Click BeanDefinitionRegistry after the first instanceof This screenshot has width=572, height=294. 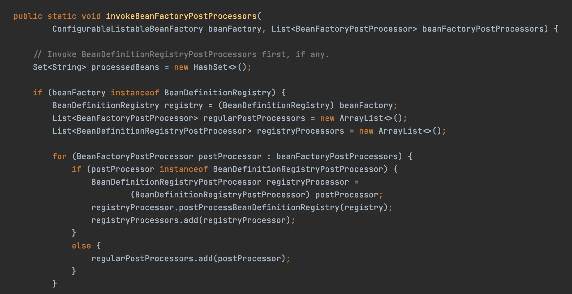[218, 93]
